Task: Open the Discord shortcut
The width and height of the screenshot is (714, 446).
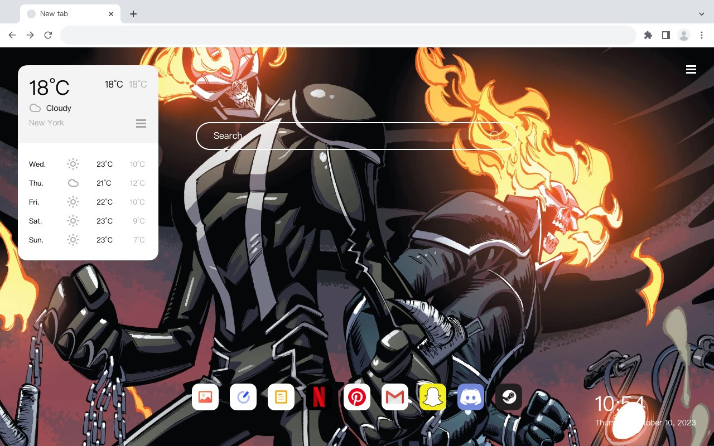Action: coord(471,397)
